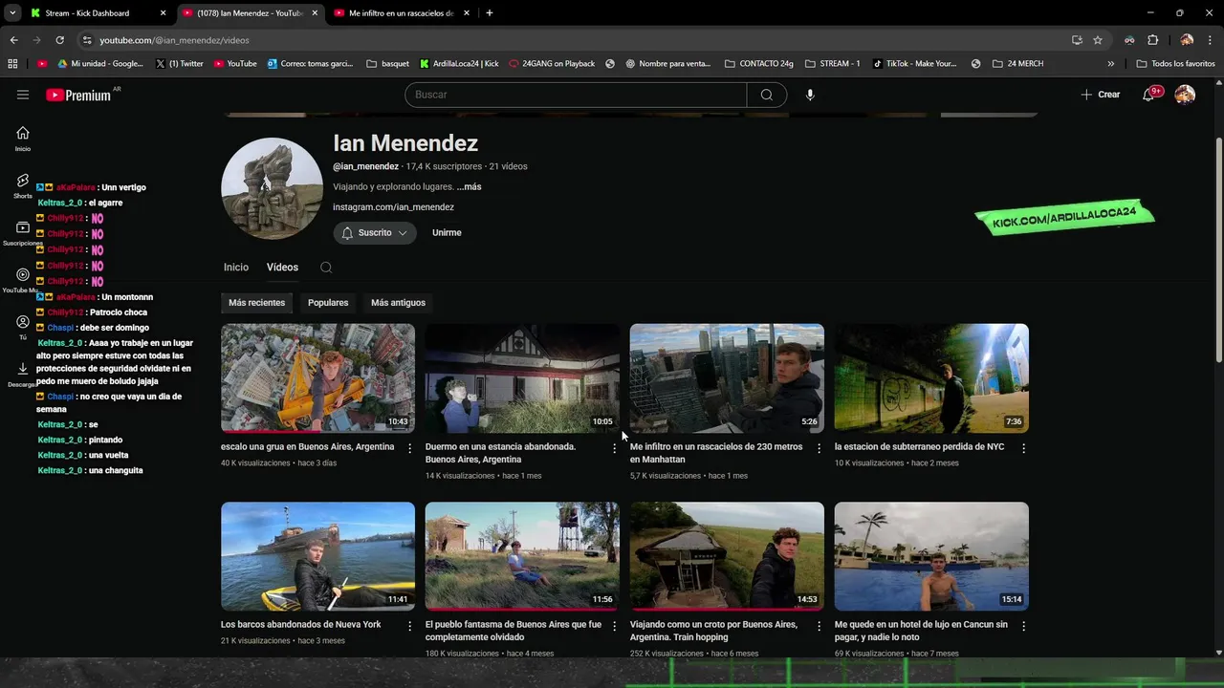Open options for 'Viajando como un croto' video
The image size is (1224, 688).
[819, 626]
